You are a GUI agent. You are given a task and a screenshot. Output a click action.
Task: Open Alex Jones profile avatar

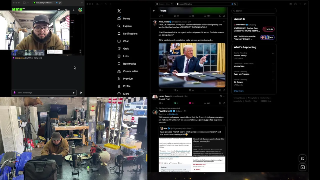click(x=155, y=23)
